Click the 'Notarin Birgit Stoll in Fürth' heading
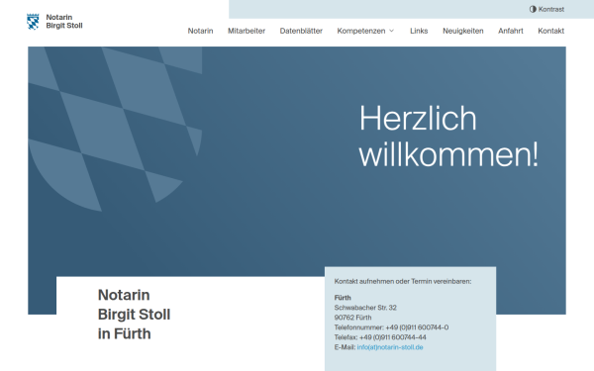 click(x=134, y=315)
